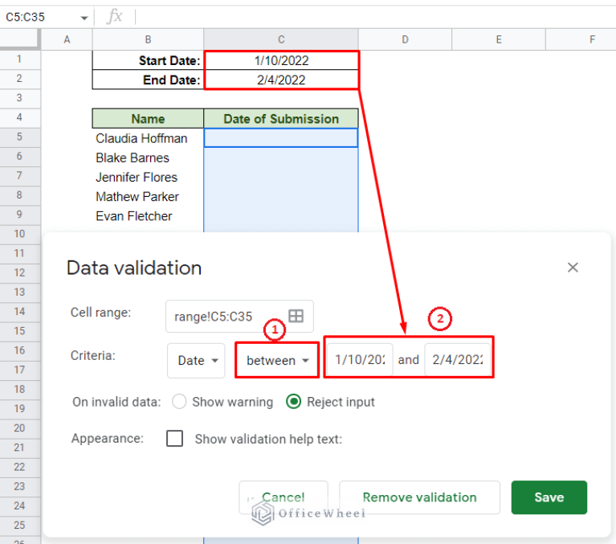Image resolution: width=616 pixels, height=544 pixels.
Task: Click the End Date: label cell
Action: 148,80
